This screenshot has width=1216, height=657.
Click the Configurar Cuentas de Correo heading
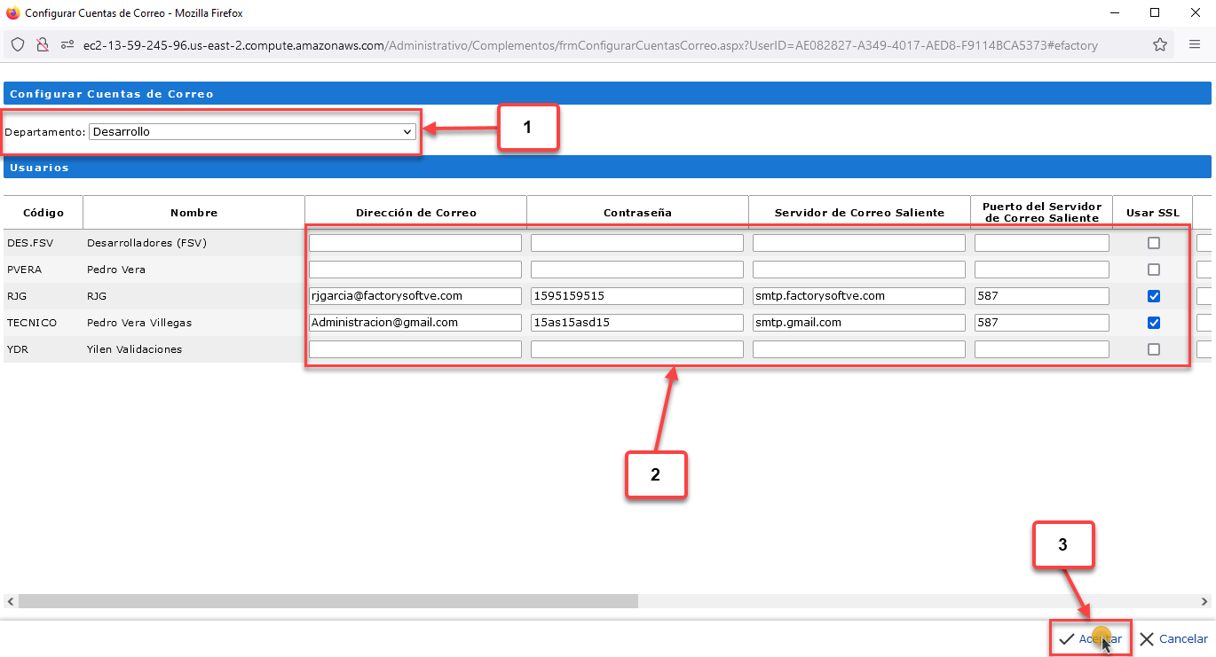pos(112,94)
